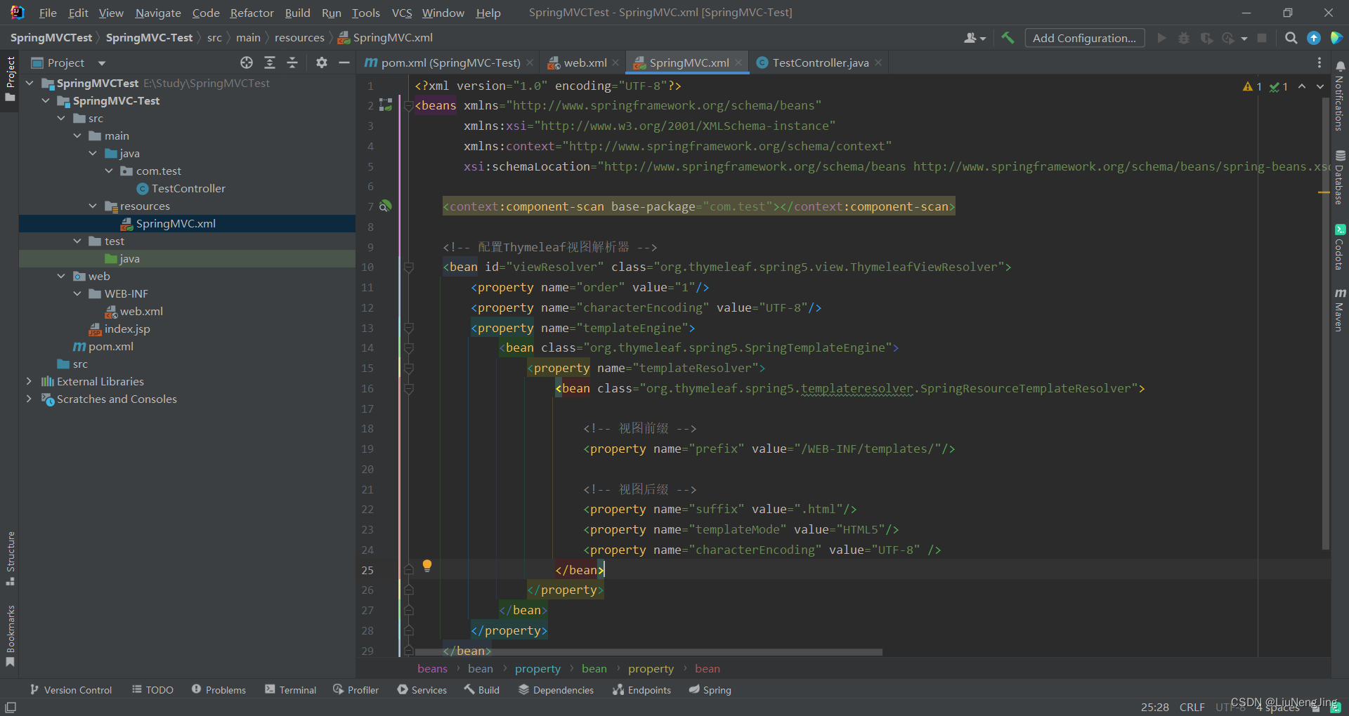Open the Services tool window
Image resolution: width=1349 pixels, height=716 pixels.
point(422,690)
